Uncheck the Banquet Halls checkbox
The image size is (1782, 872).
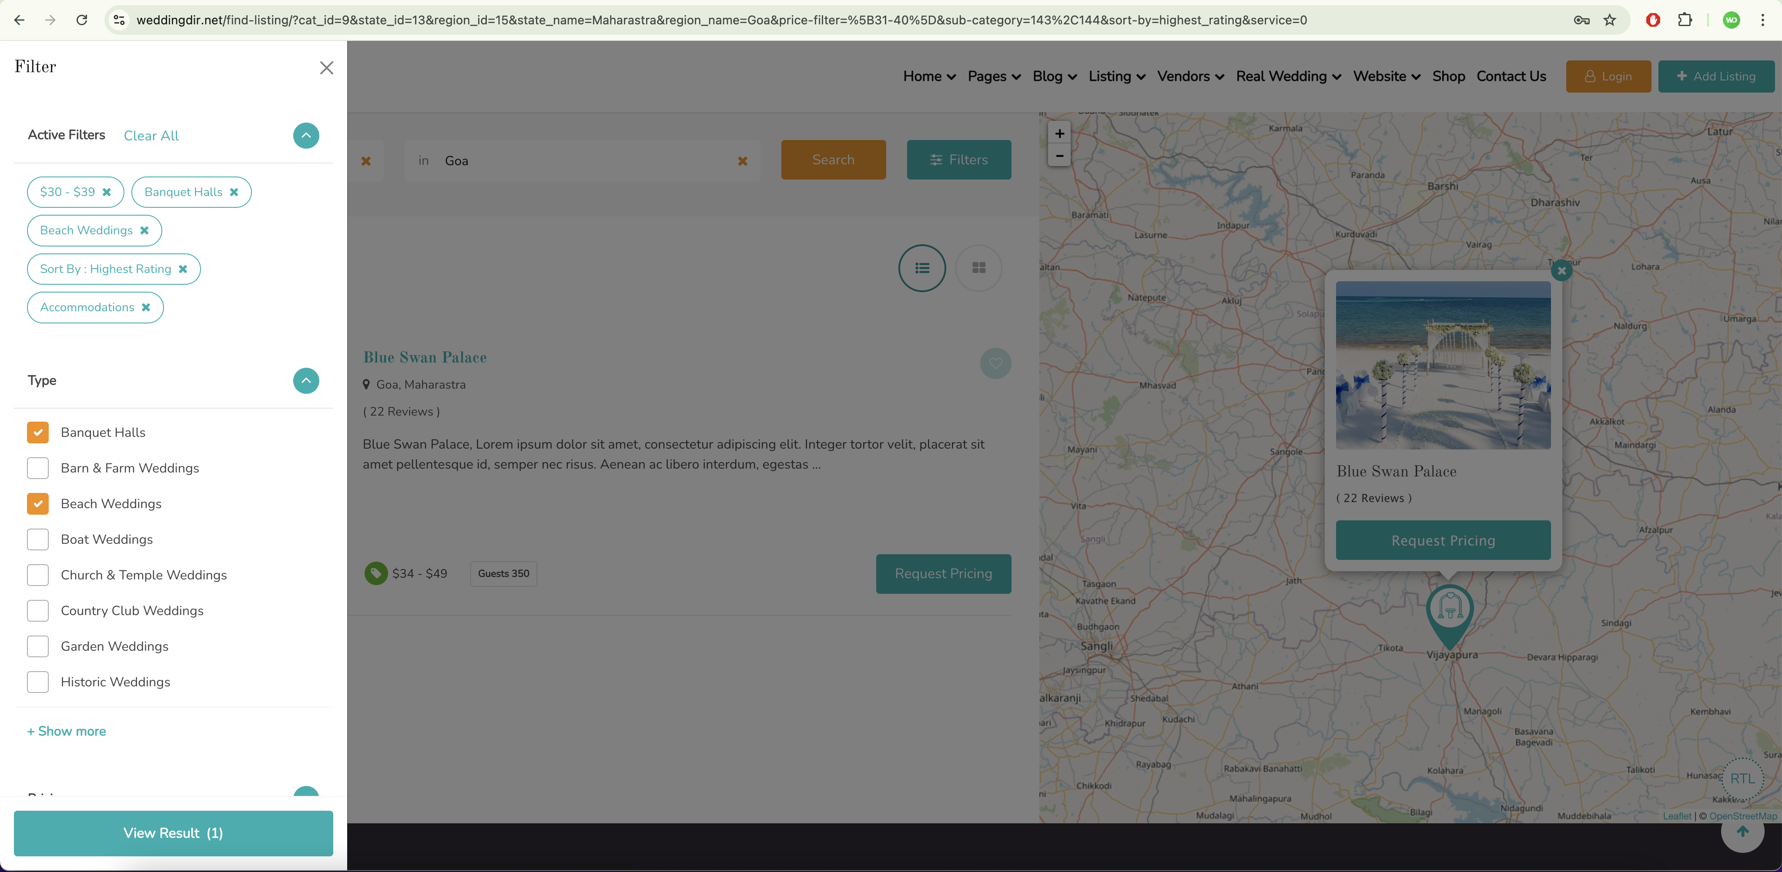(x=38, y=433)
